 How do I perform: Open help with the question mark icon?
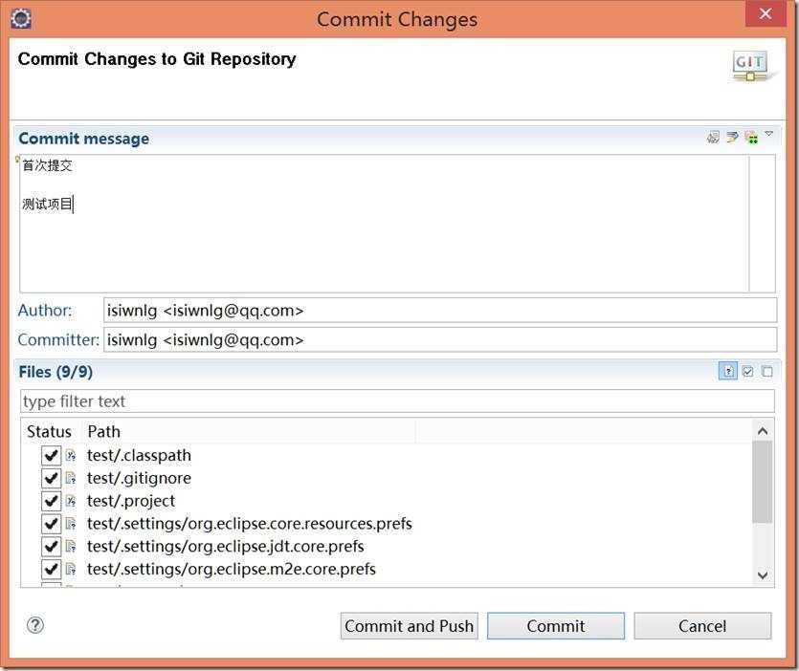click(x=35, y=625)
